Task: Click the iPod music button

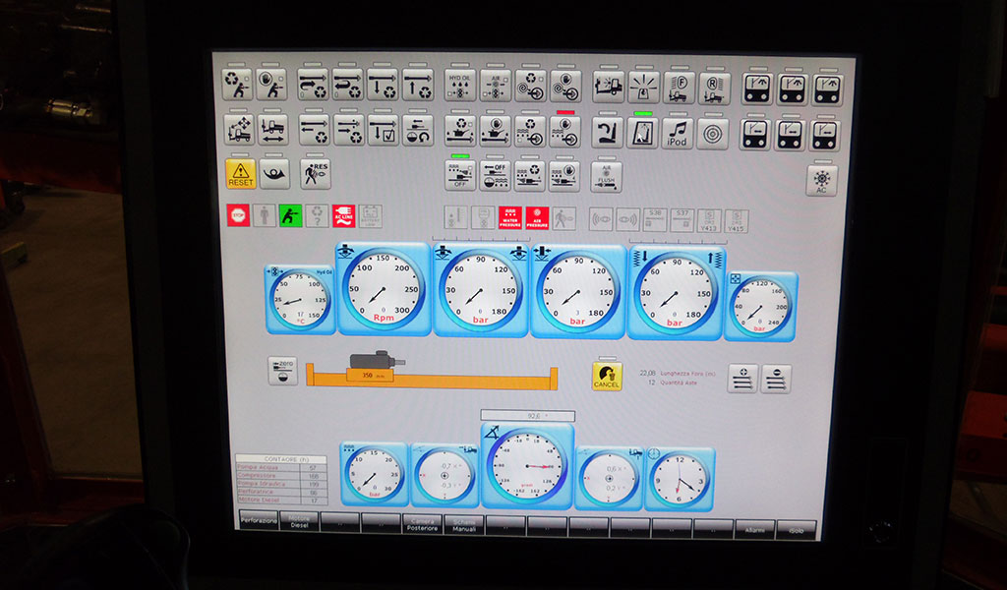Action: (678, 133)
